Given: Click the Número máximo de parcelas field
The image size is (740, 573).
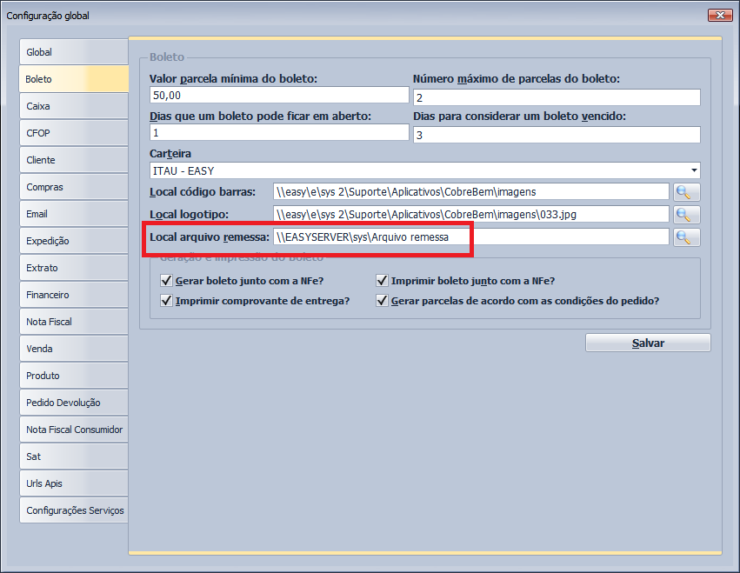Looking at the screenshot, I should pyautogui.click(x=557, y=97).
